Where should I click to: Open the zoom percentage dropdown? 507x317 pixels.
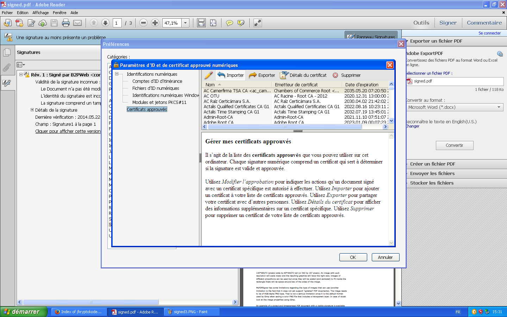pyautogui.click(x=185, y=23)
